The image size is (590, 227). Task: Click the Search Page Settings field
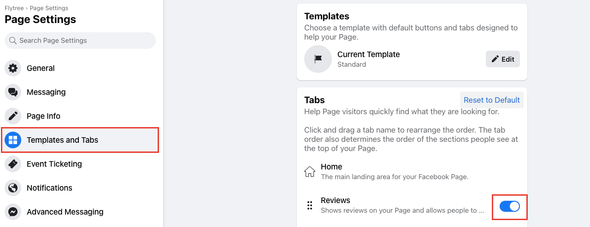(80, 41)
